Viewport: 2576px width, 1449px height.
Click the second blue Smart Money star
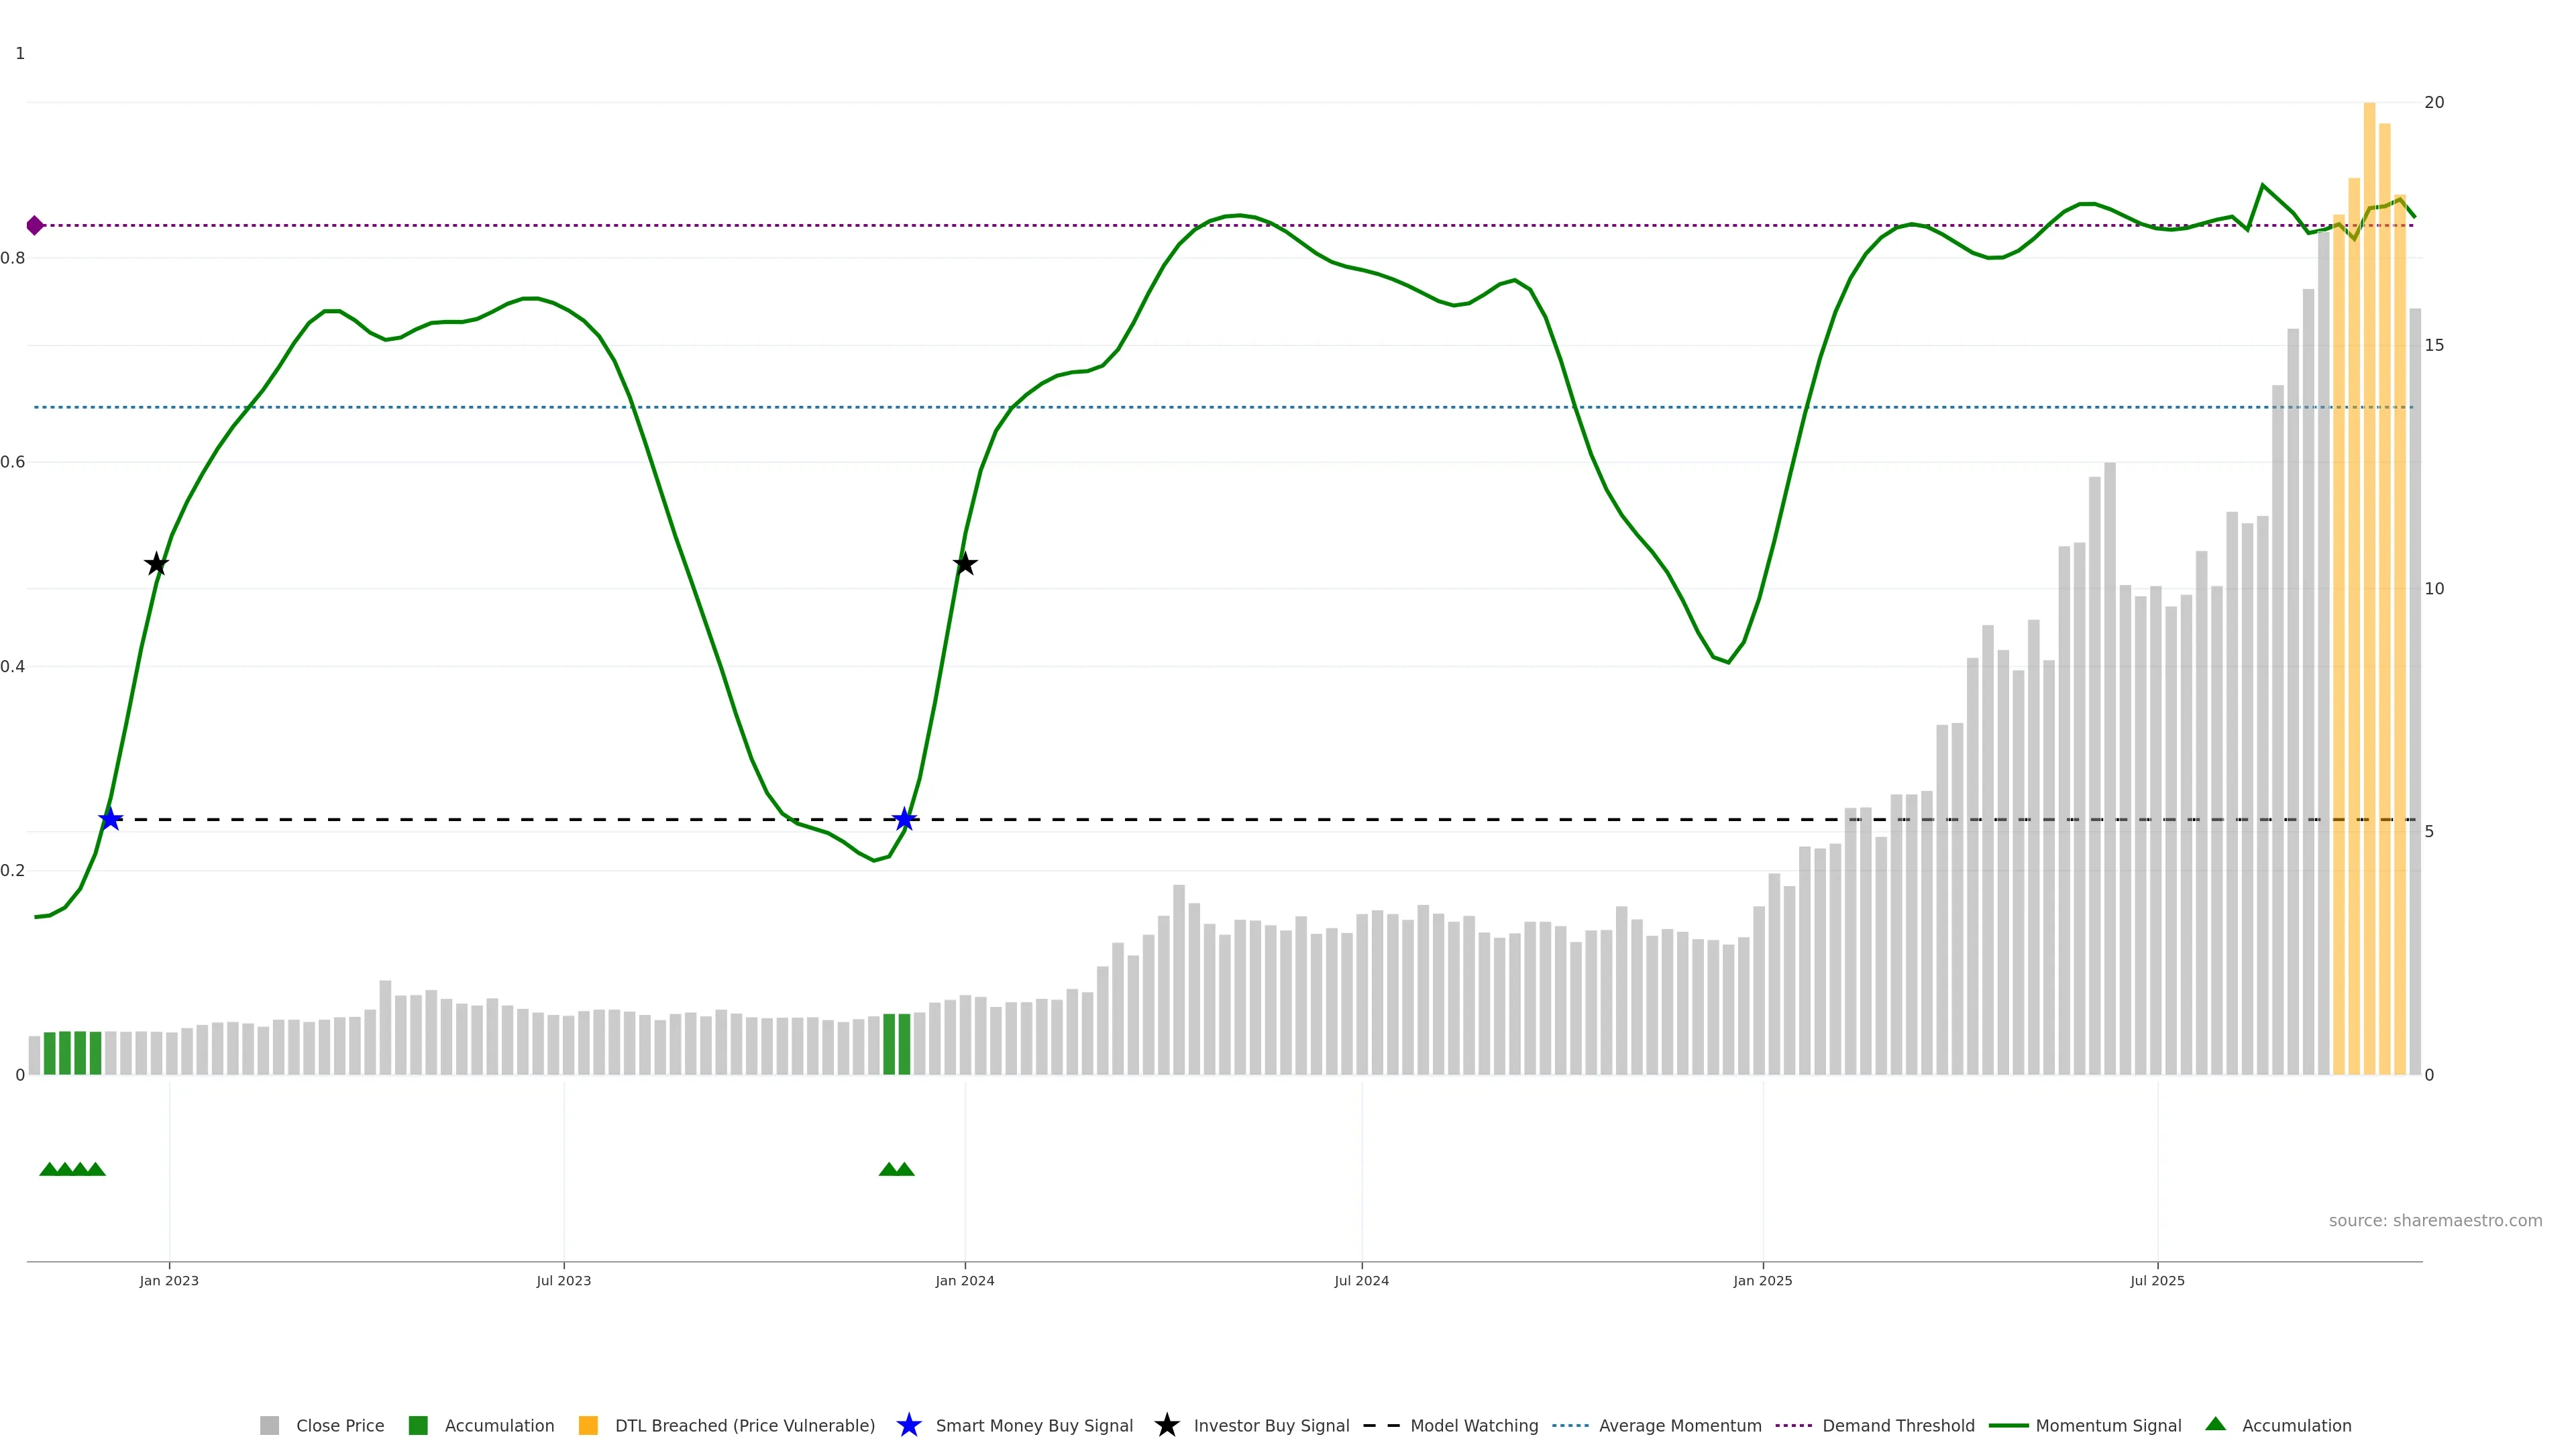pos(904,819)
